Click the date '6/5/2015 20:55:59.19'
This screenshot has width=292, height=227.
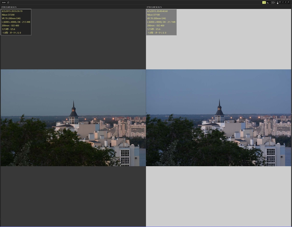[x=12, y=11]
